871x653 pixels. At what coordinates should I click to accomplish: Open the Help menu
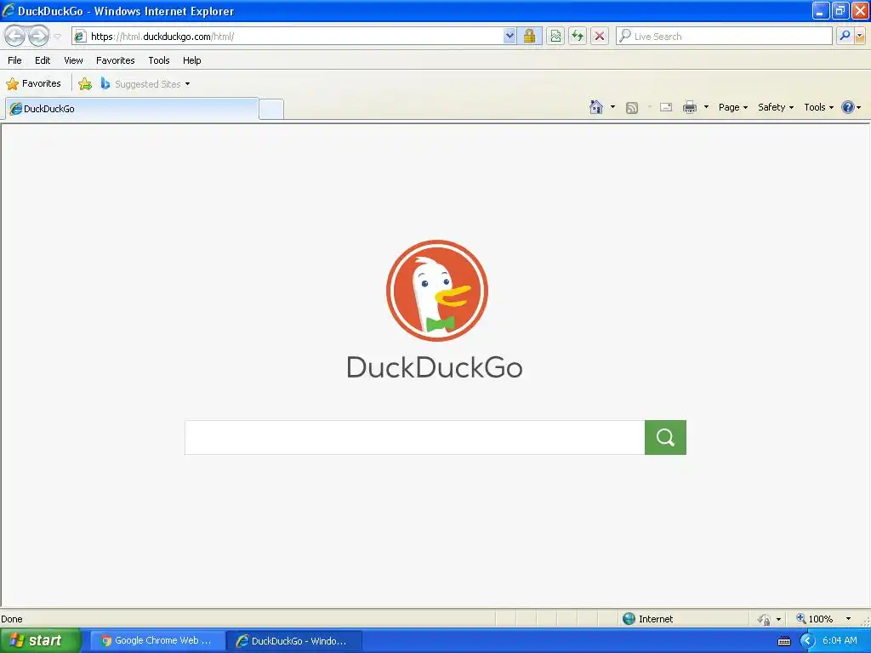(x=192, y=60)
